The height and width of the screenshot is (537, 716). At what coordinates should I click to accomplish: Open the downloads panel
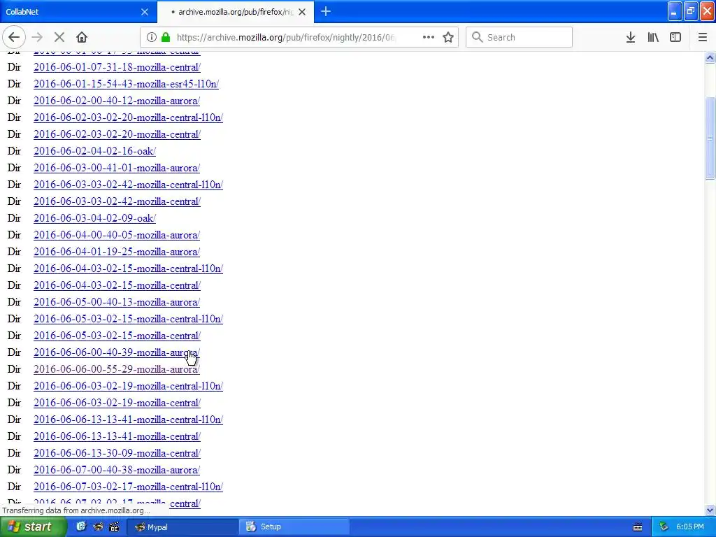click(631, 38)
